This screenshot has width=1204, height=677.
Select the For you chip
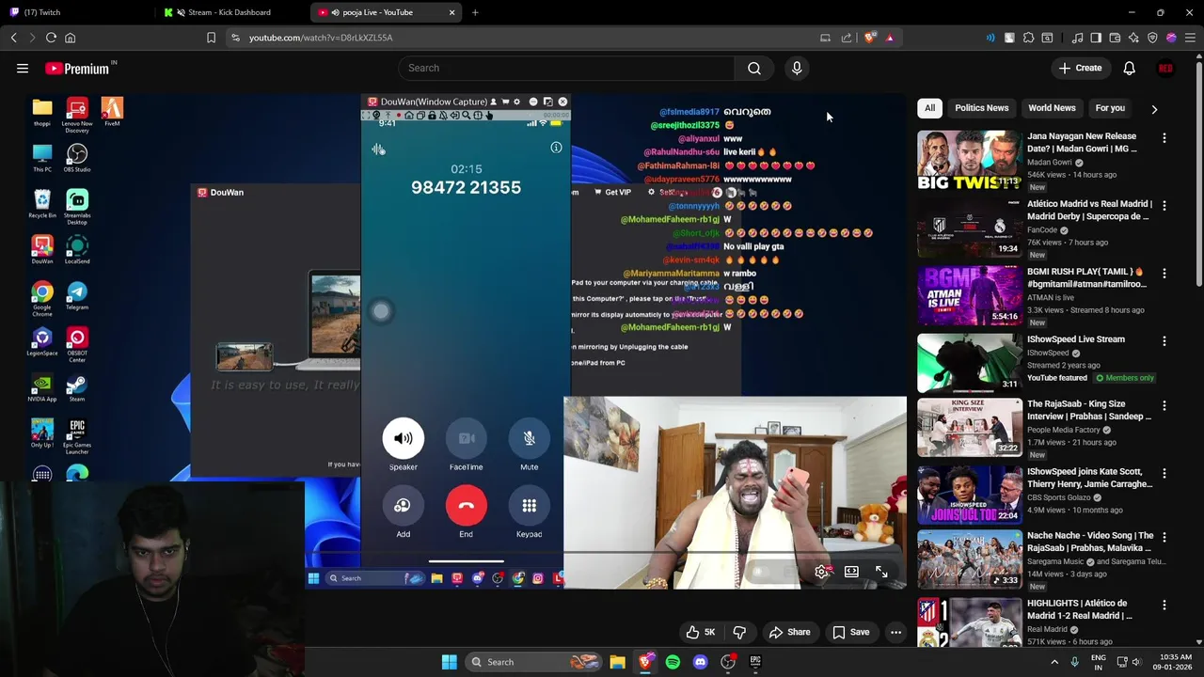point(1110,108)
